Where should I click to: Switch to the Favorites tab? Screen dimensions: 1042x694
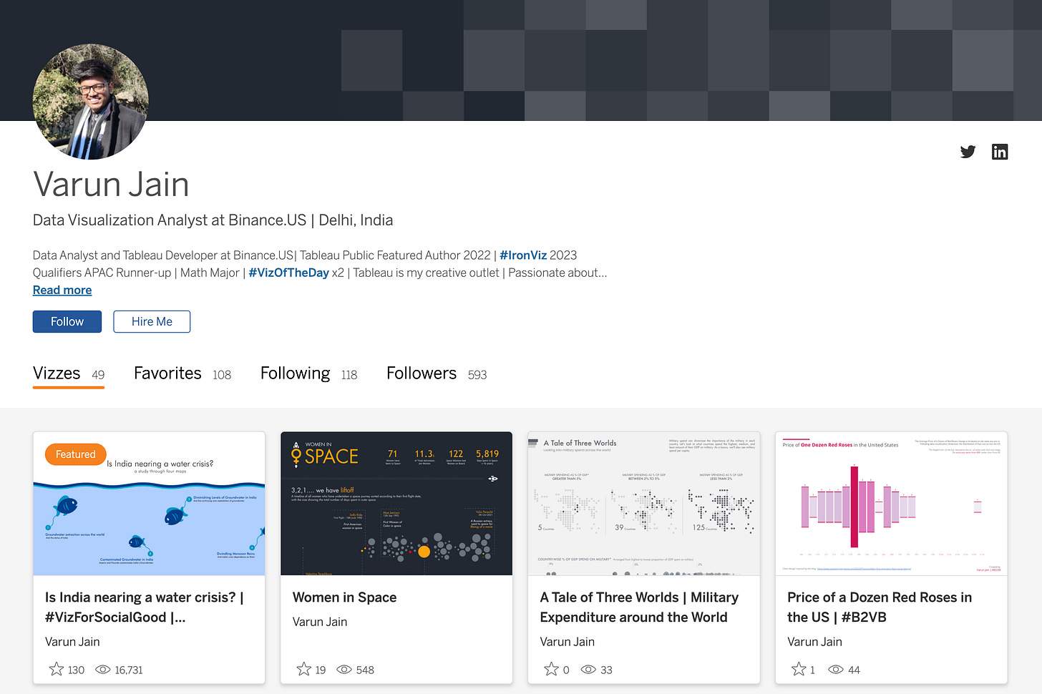coord(167,373)
